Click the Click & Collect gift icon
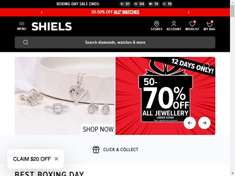Screen dimensions: 235x176 [x=96, y=150]
